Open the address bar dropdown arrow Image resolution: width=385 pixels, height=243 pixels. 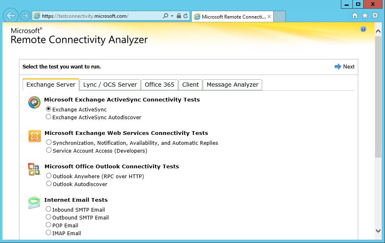[x=172, y=16]
